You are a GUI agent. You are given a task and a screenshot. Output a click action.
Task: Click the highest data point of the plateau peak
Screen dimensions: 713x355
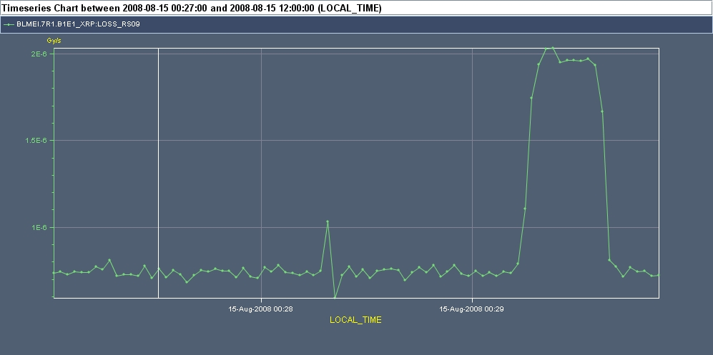pyautogui.click(x=553, y=48)
